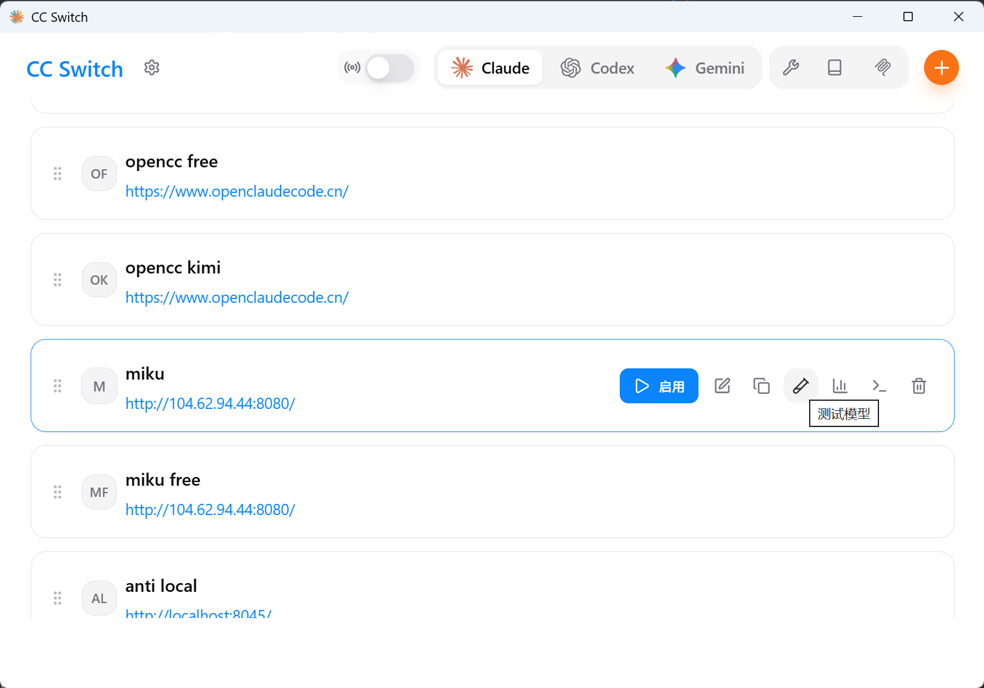Open the book prompts icon
Image resolution: width=984 pixels, height=688 pixels.
pyautogui.click(x=835, y=67)
